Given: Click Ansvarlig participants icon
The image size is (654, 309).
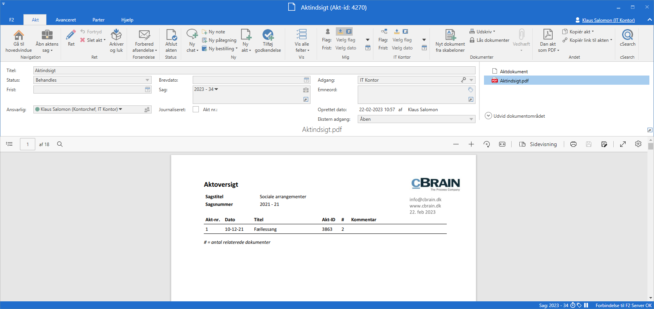Looking at the screenshot, I should 147,110.
